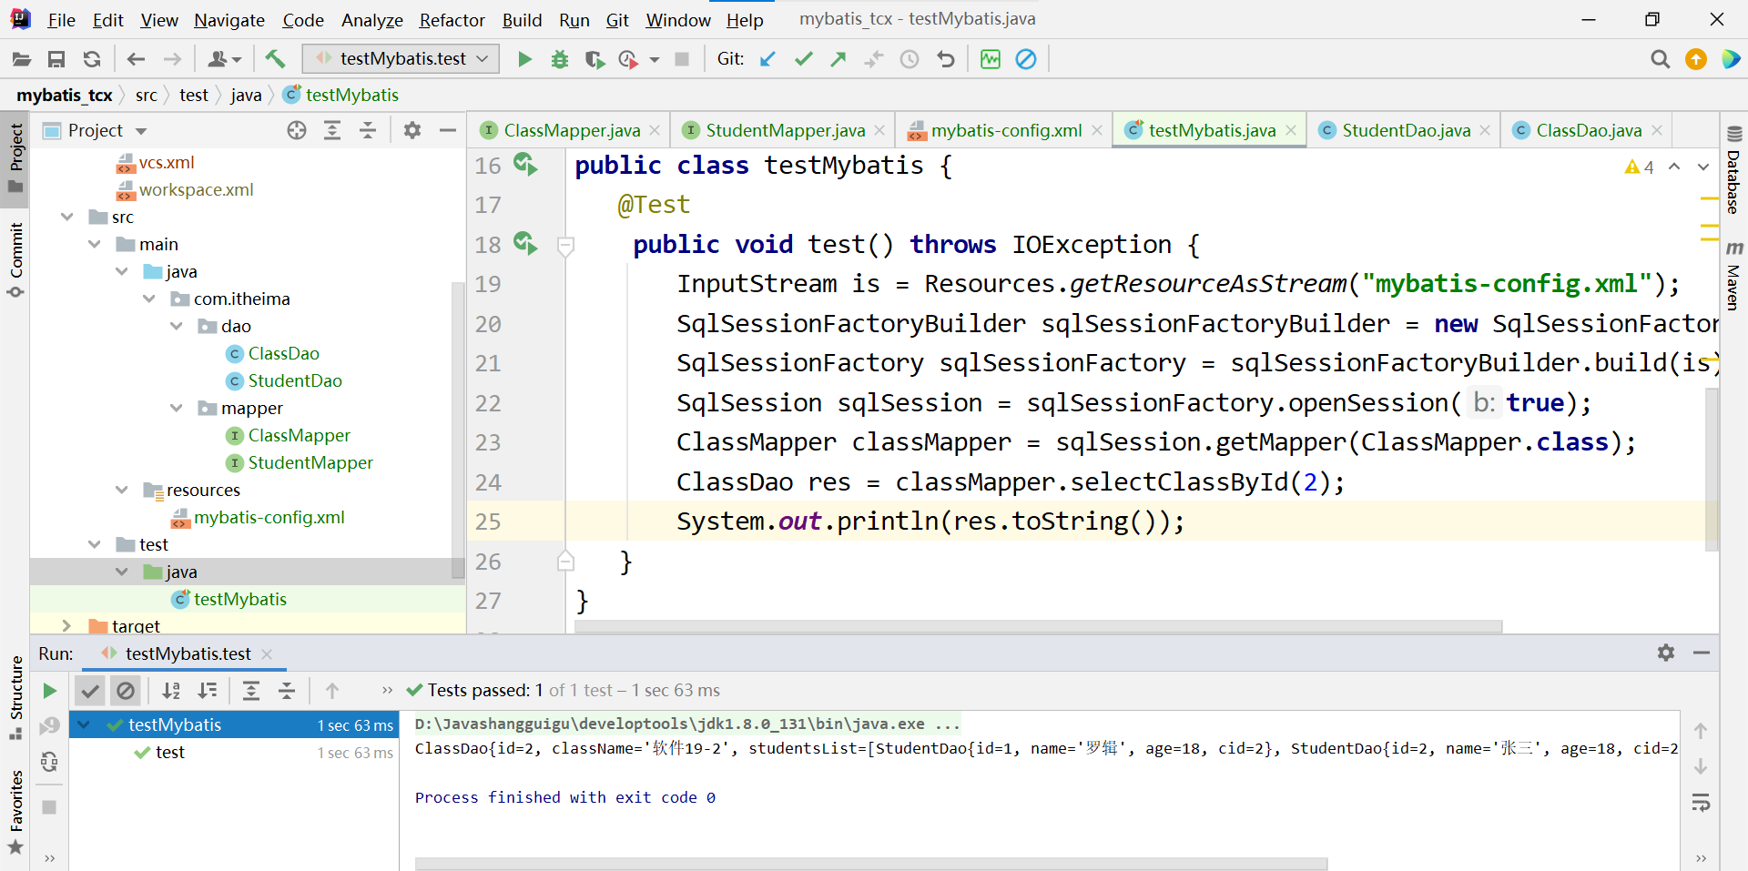
Task: Click console horizontal scrollbar
Action: (871, 864)
